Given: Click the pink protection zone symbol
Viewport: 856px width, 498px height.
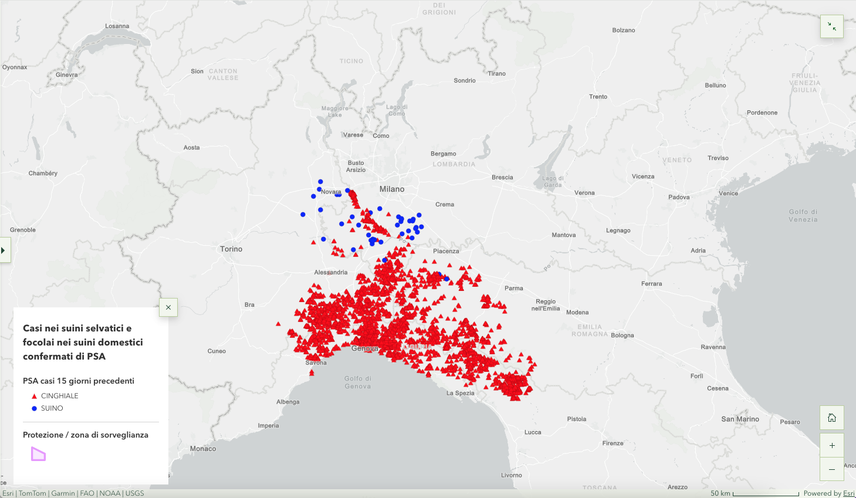Looking at the screenshot, I should [38, 454].
